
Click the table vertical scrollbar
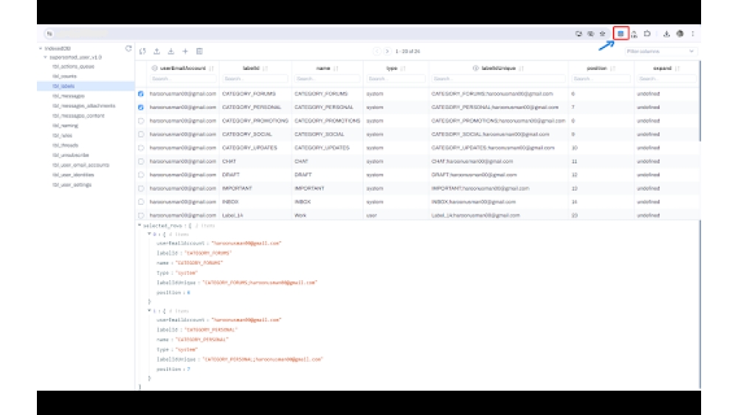tap(700, 101)
